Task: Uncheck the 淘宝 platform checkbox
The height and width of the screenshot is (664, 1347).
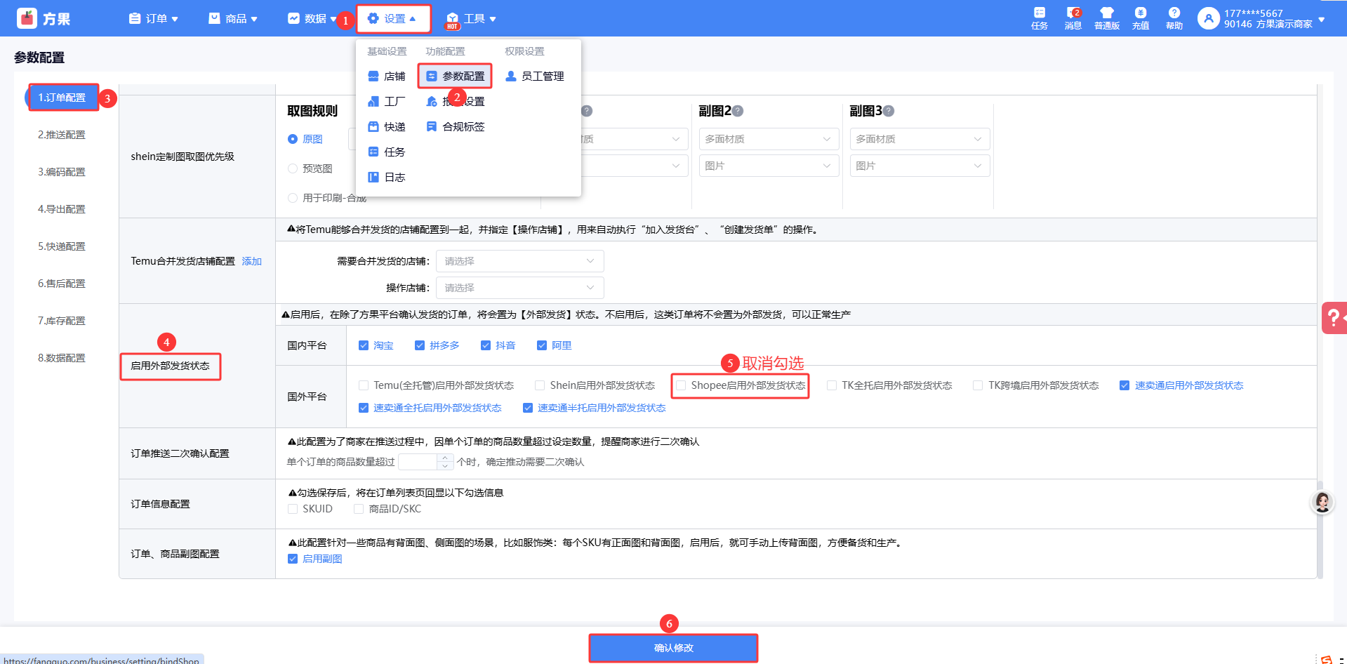Action: 364,345
